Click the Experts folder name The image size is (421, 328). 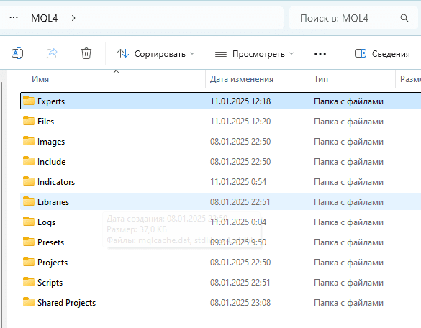point(51,101)
